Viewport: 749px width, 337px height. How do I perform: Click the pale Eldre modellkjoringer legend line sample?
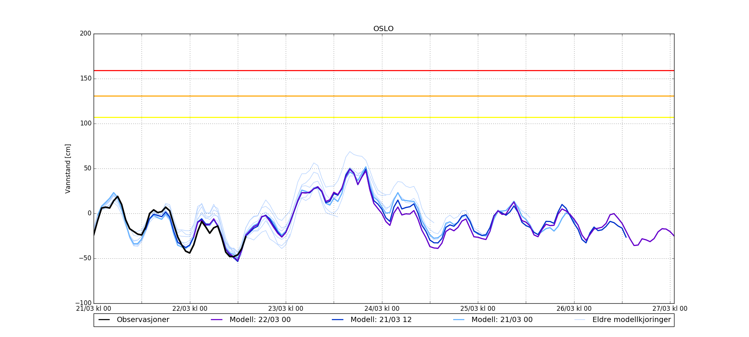point(580,320)
